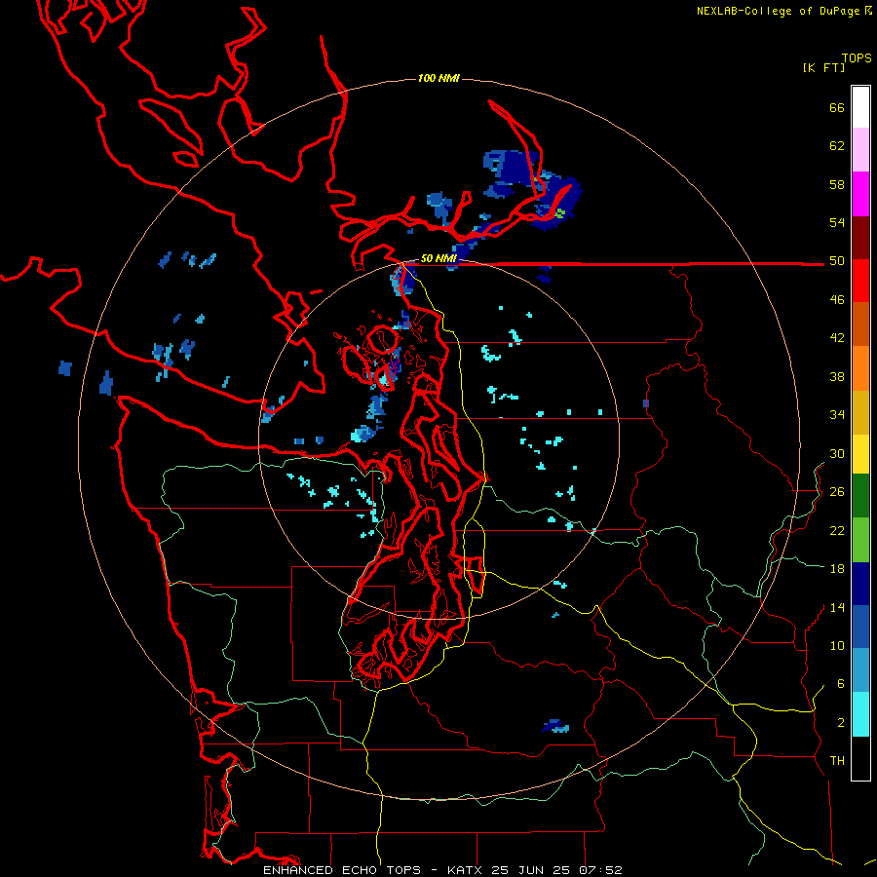The image size is (877, 877).
Task: Select the navy 22 kft legend swatch
Action: tap(860, 584)
